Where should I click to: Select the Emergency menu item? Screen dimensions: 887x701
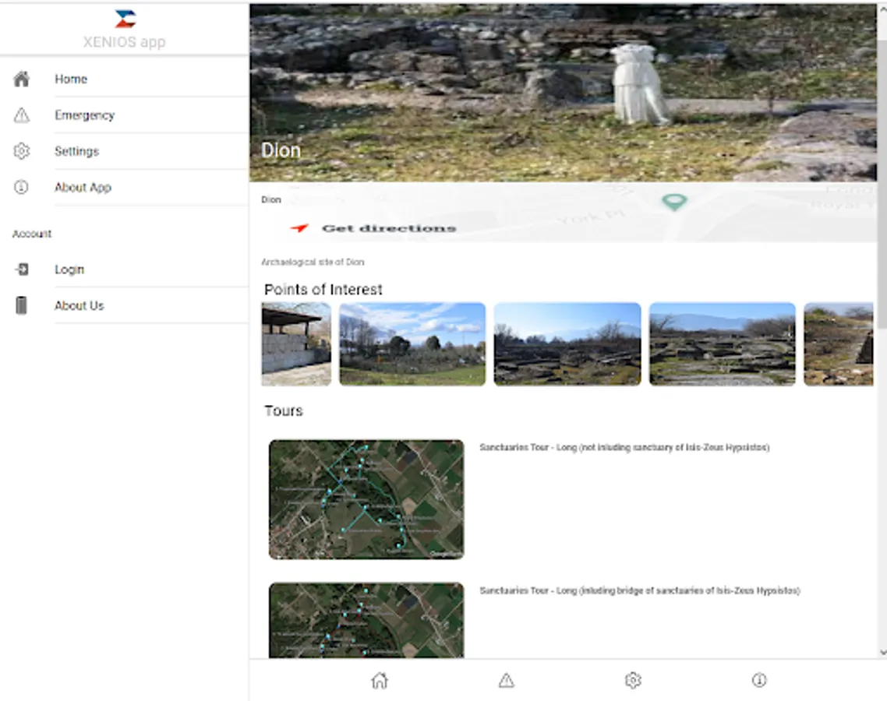(84, 115)
